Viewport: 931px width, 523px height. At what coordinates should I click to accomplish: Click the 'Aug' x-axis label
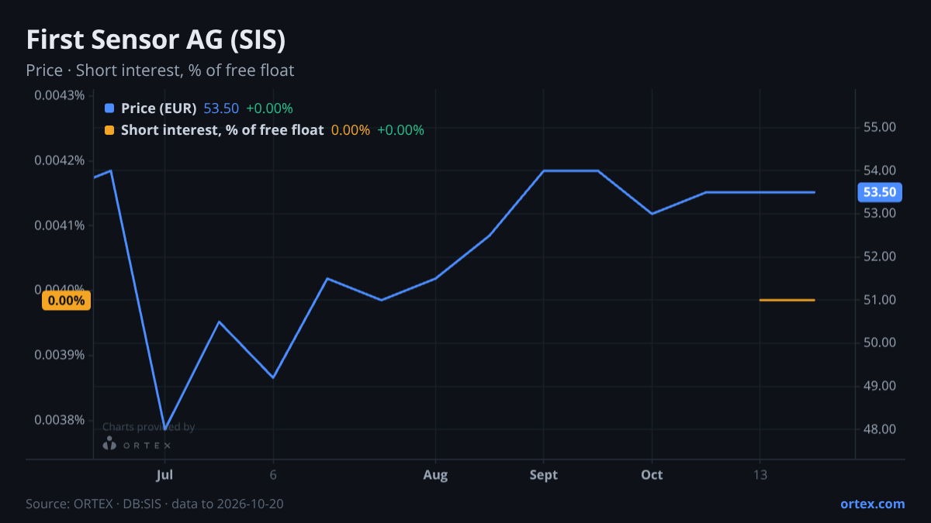(435, 475)
